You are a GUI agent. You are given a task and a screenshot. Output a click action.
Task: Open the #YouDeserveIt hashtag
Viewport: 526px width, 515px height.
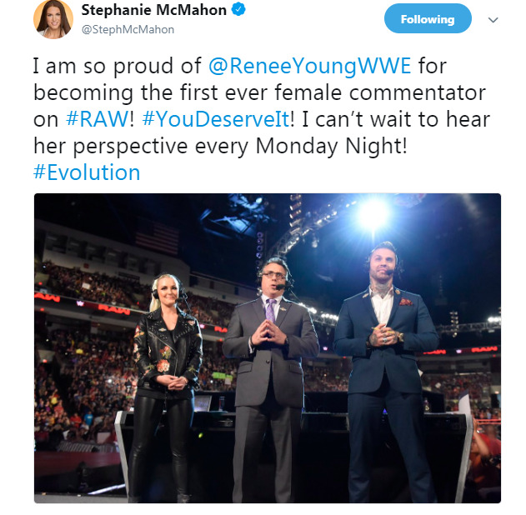pyautogui.click(x=216, y=119)
